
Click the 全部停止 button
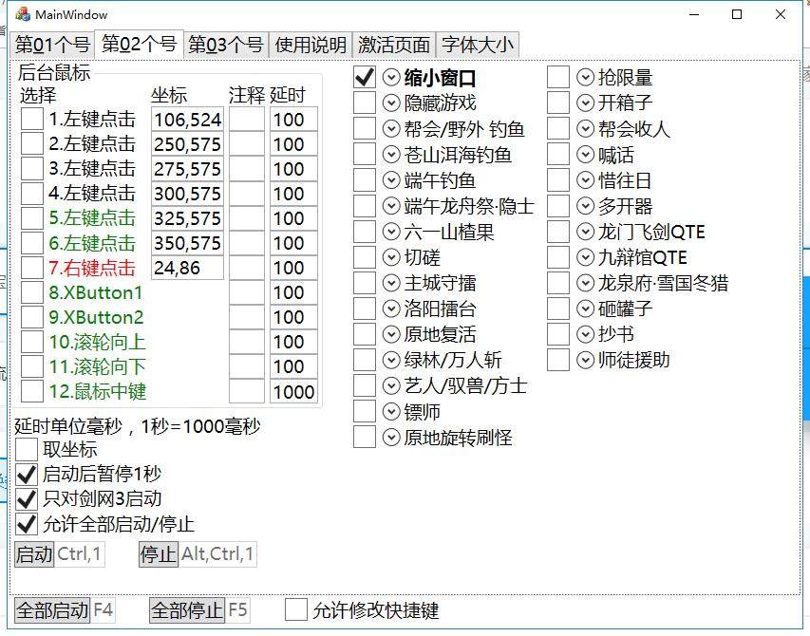[x=186, y=610]
